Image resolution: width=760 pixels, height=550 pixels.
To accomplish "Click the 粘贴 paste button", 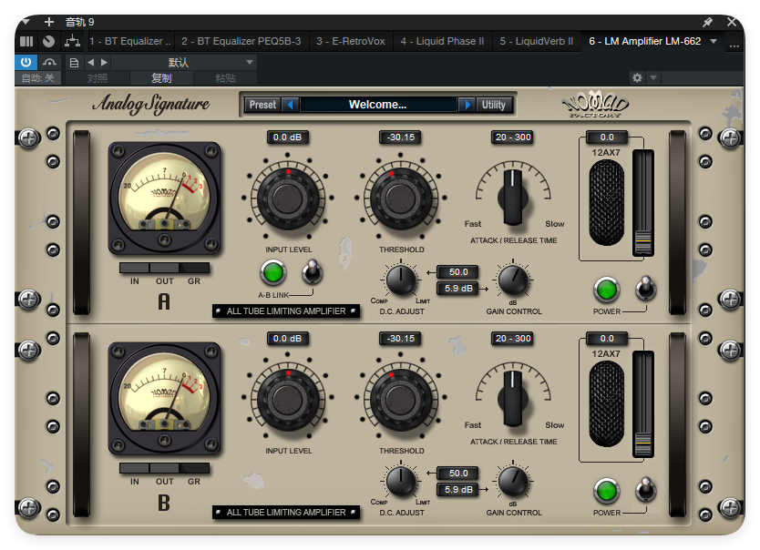I will [225, 78].
